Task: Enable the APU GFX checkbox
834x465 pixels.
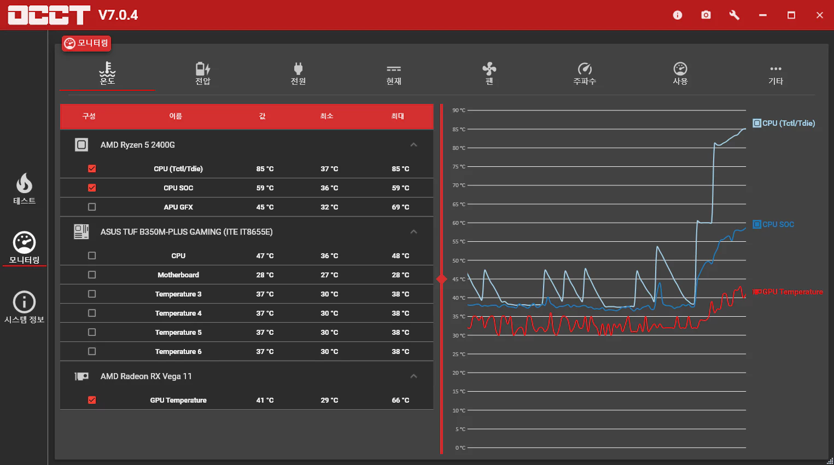Action: point(92,207)
